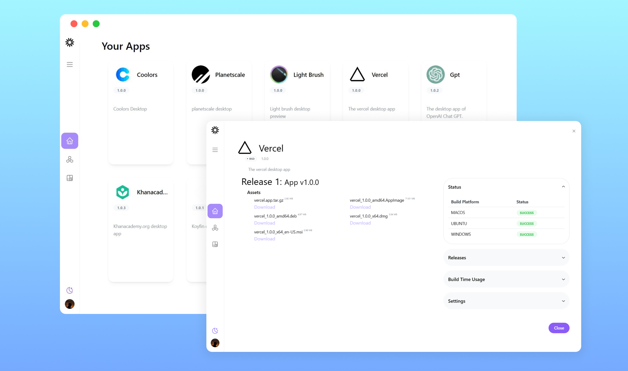Click the starburst logo in the back window sidebar
The width and height of the screenshot is (628, 371).
coord(70,43)
